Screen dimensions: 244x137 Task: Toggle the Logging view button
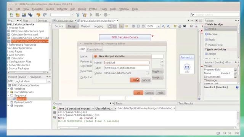click(x=98, y=26)
